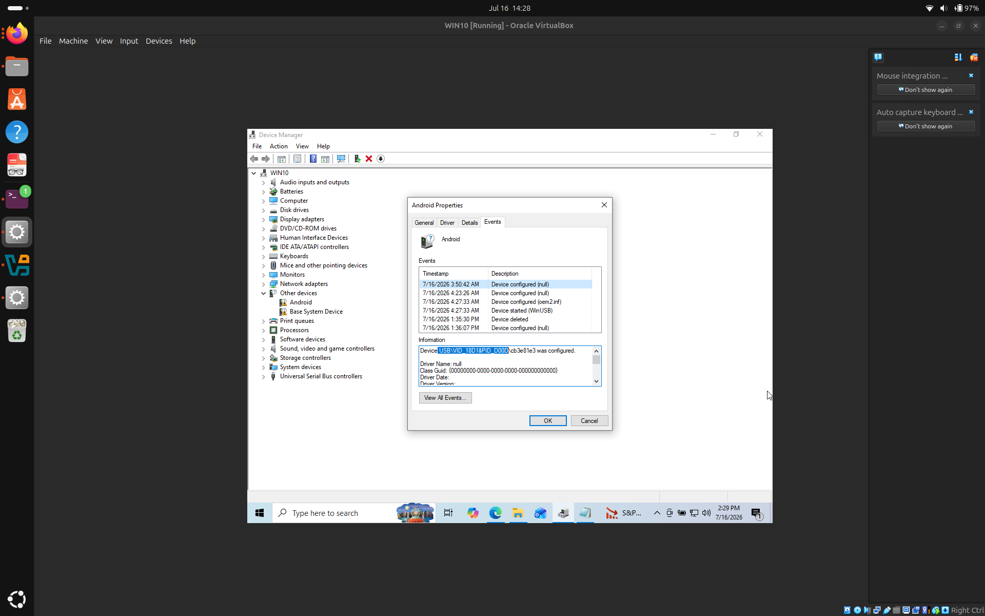
Task: Open the Trash from the Ubuntu dock
Action: [x=17, y=331]
